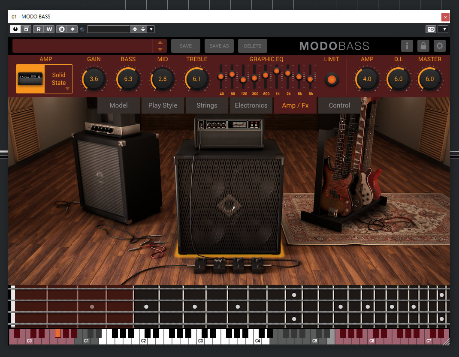This screenshot has height=357, width=459.
Task: Toggle the LIMIT limiter button
Action: click(332, 79)
